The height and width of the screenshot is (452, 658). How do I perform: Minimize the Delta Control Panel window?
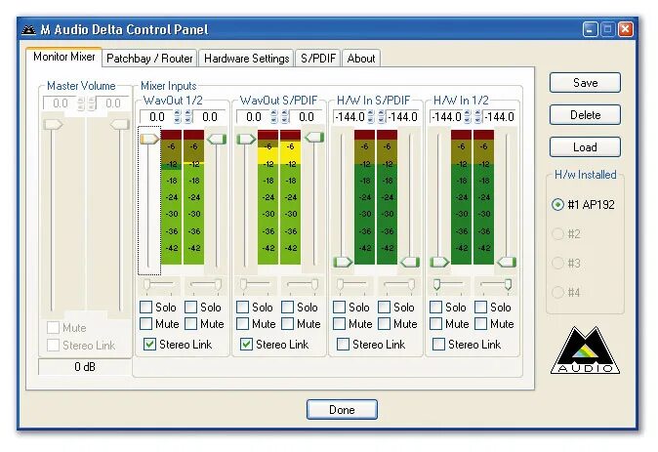click(590, 29)
